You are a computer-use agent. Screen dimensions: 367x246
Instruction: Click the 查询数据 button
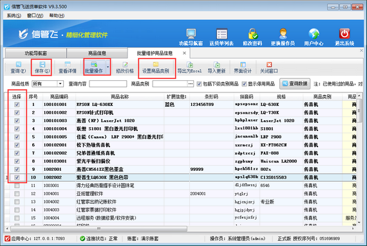point(295,83)
